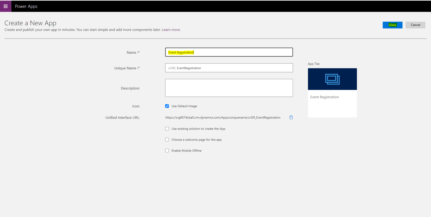Screen dimensions: 431x217
Task: Check the Choose a welcome page option
Action: point(167,139)
